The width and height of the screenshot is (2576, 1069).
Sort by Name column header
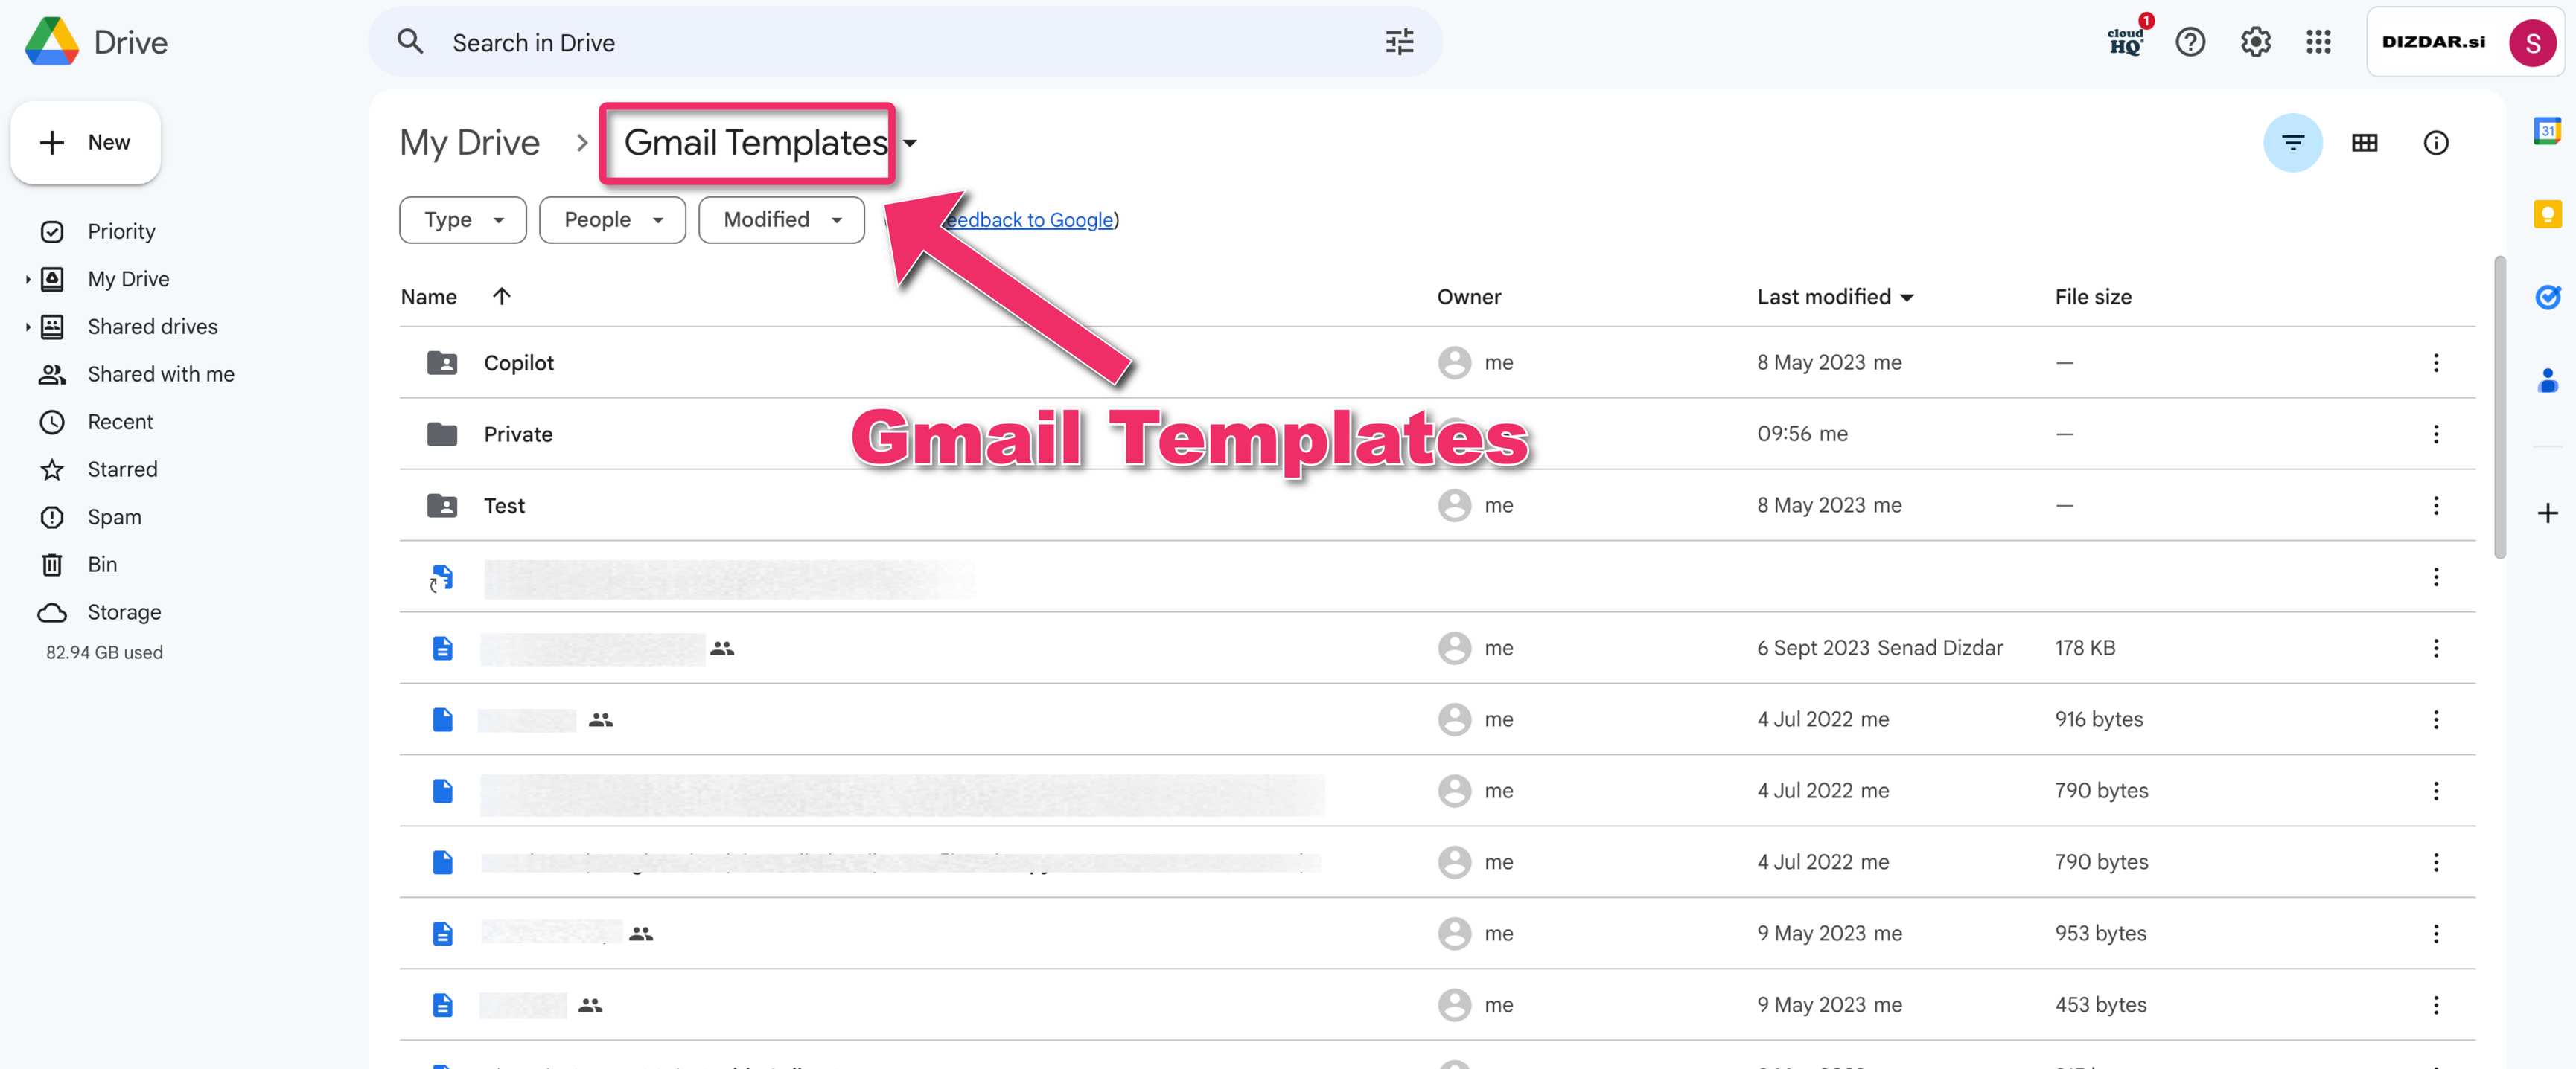click(x=428, y=297)
